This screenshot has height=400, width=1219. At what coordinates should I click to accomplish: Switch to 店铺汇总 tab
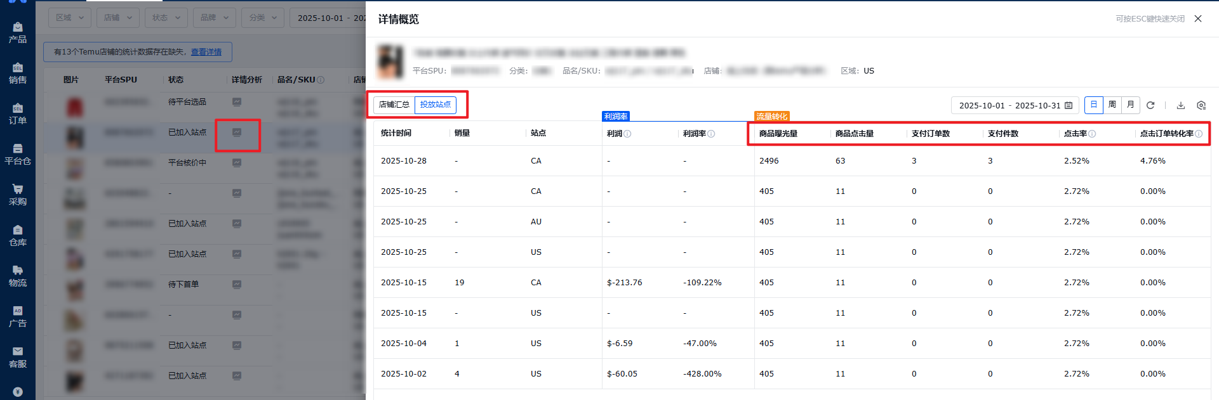click(394, 105)
